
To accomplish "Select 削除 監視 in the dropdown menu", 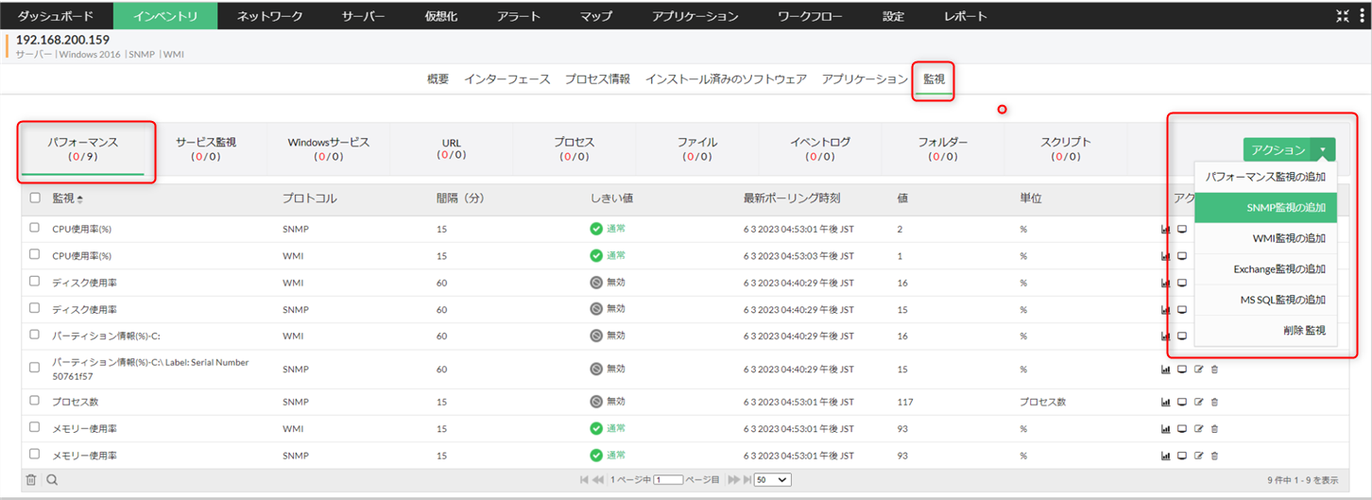I will pyautogui.click(x=1265, y=330).
